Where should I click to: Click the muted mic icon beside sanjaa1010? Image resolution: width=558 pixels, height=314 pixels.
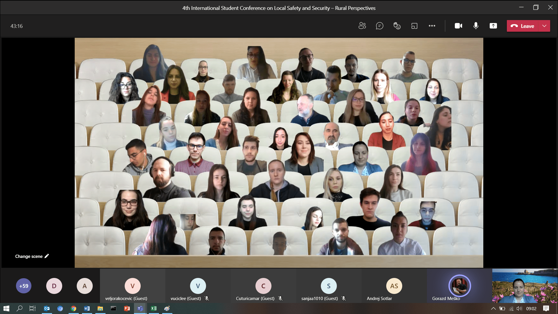tap(344, 298)
